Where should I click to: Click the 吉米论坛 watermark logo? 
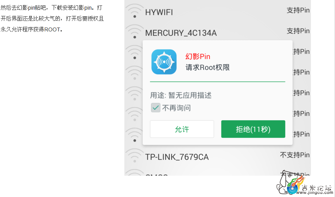click(304, 183)
